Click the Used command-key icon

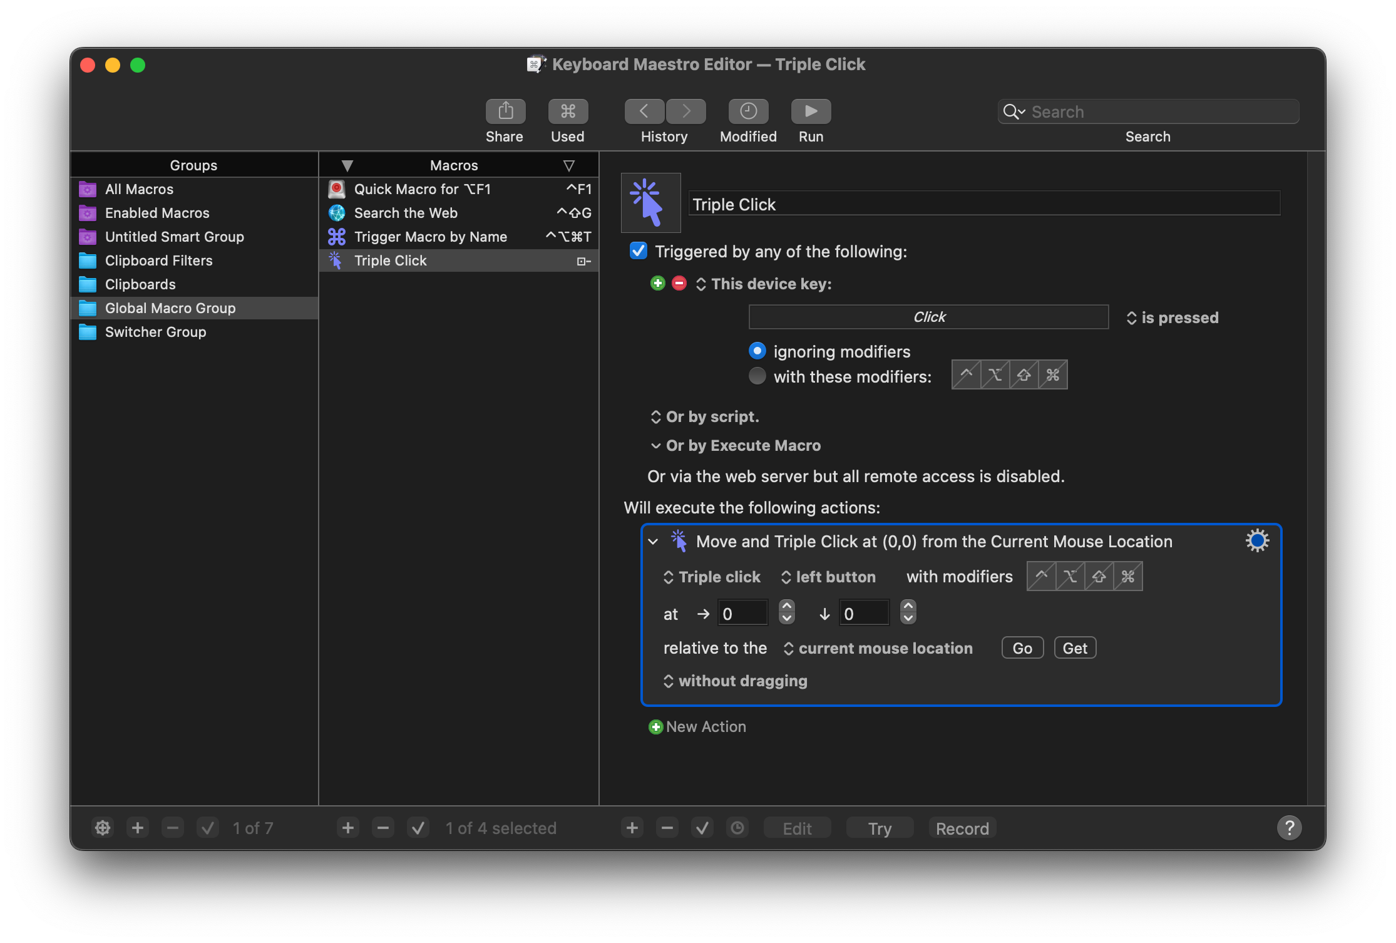tap(568, 111)
